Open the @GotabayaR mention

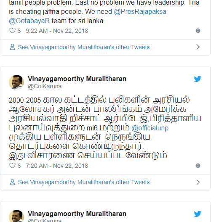29,21
